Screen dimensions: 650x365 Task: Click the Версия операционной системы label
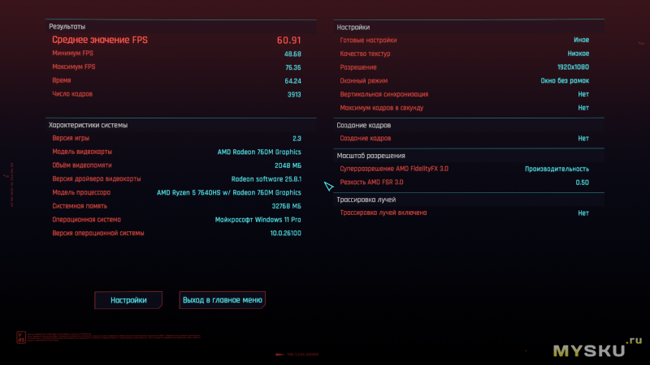tap(97, 233)
